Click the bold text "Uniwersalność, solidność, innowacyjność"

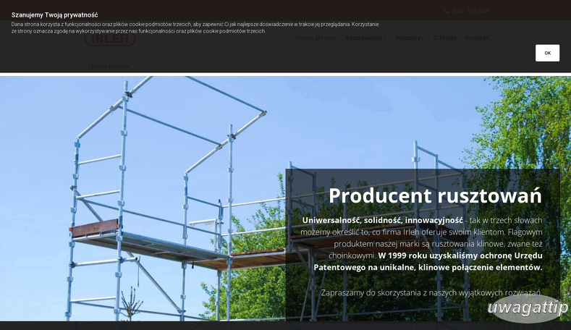point(382,221)
